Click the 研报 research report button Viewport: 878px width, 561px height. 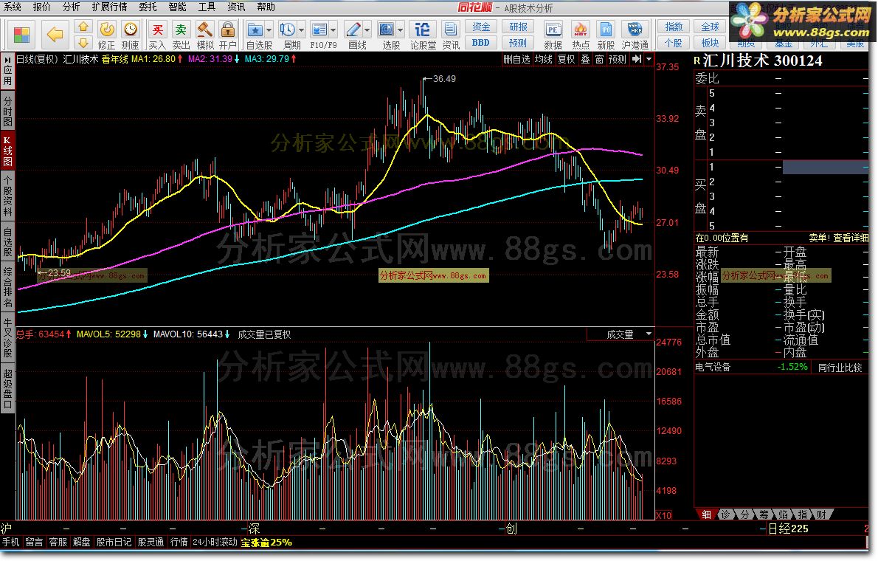[519, 27]
